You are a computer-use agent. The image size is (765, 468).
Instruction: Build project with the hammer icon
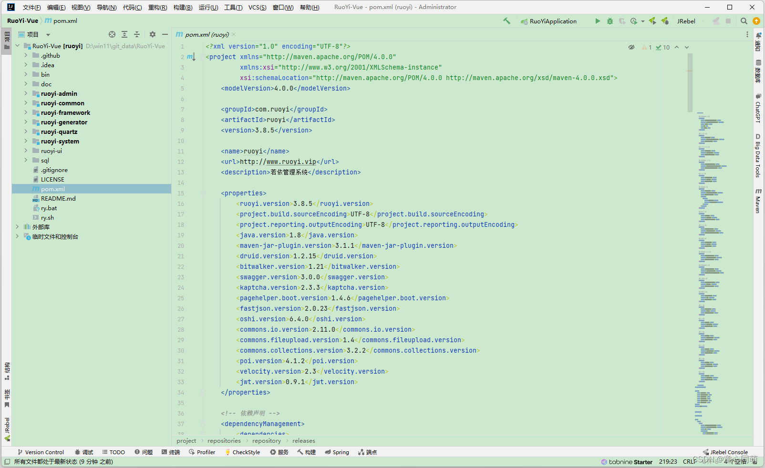pos(507,21)
